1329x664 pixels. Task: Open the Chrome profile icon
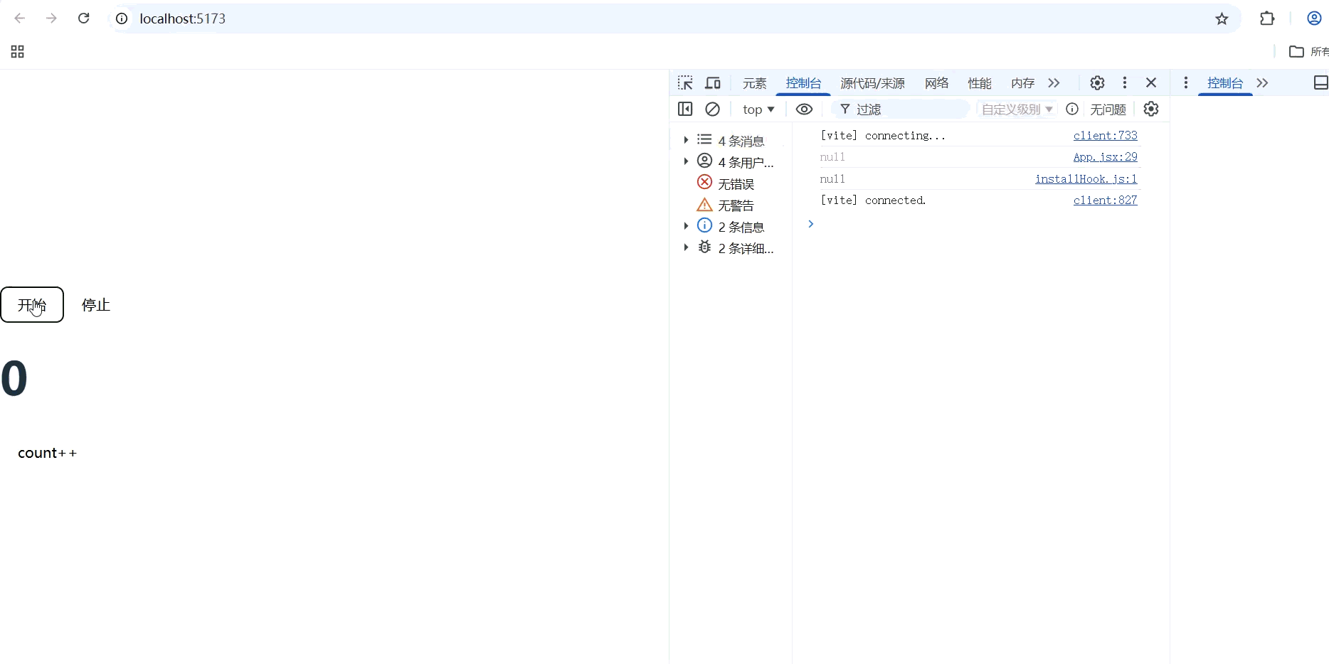[1313, 18]
